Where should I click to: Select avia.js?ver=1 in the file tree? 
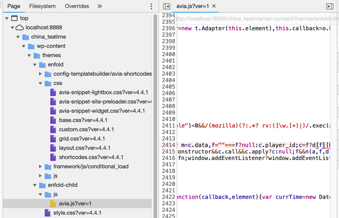75,204
